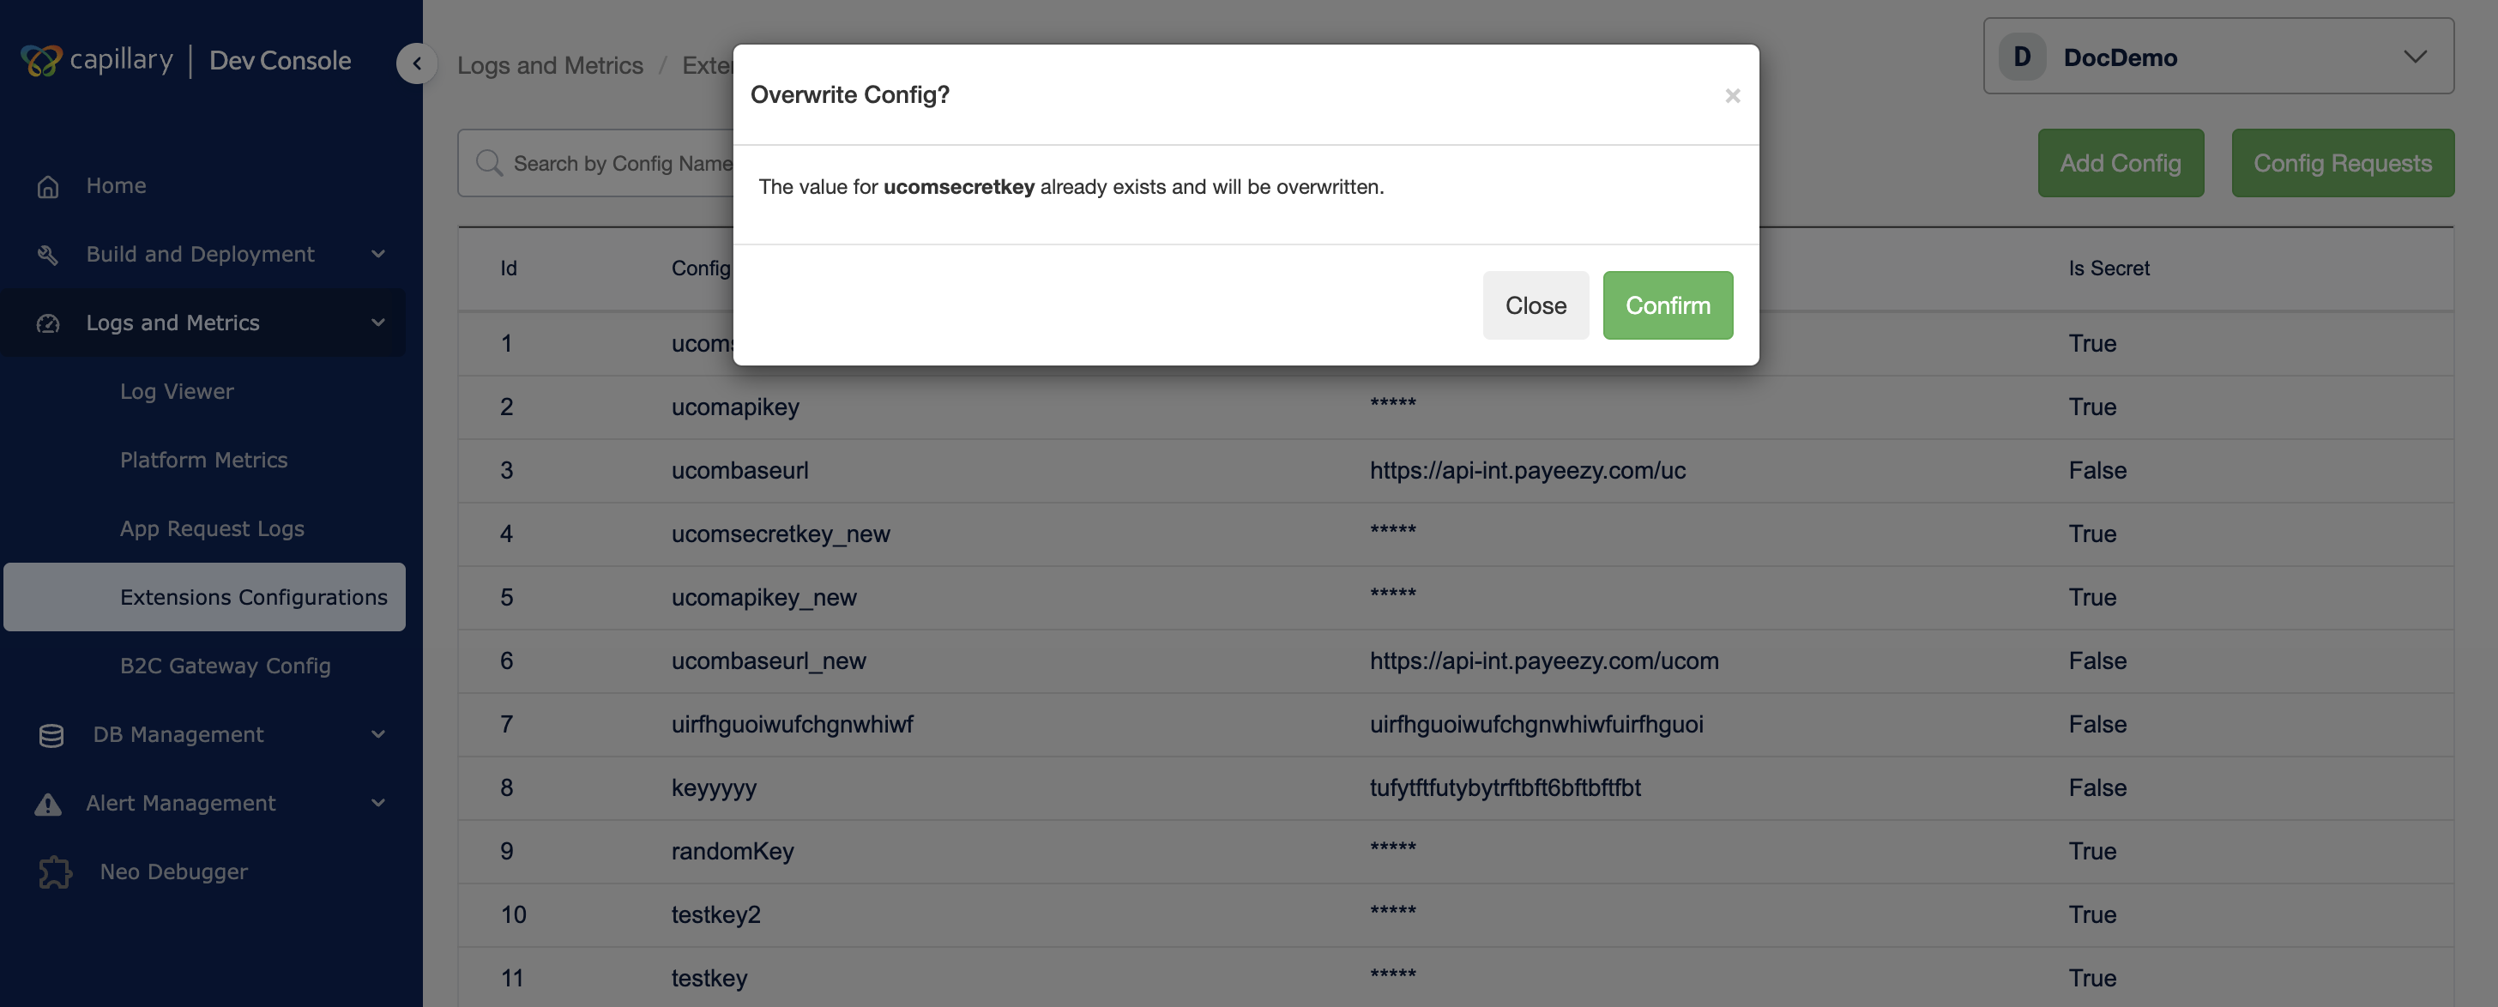Click the Capillary logo icon
This screenshot has height=1007, width=2498.
40,60
